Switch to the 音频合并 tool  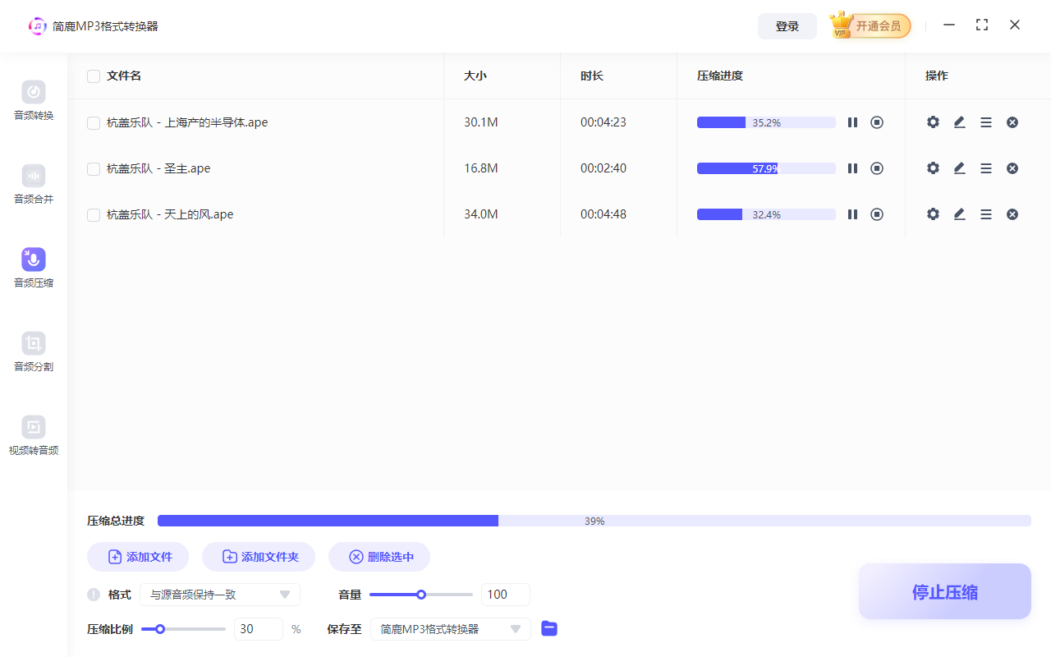[33, 184]
